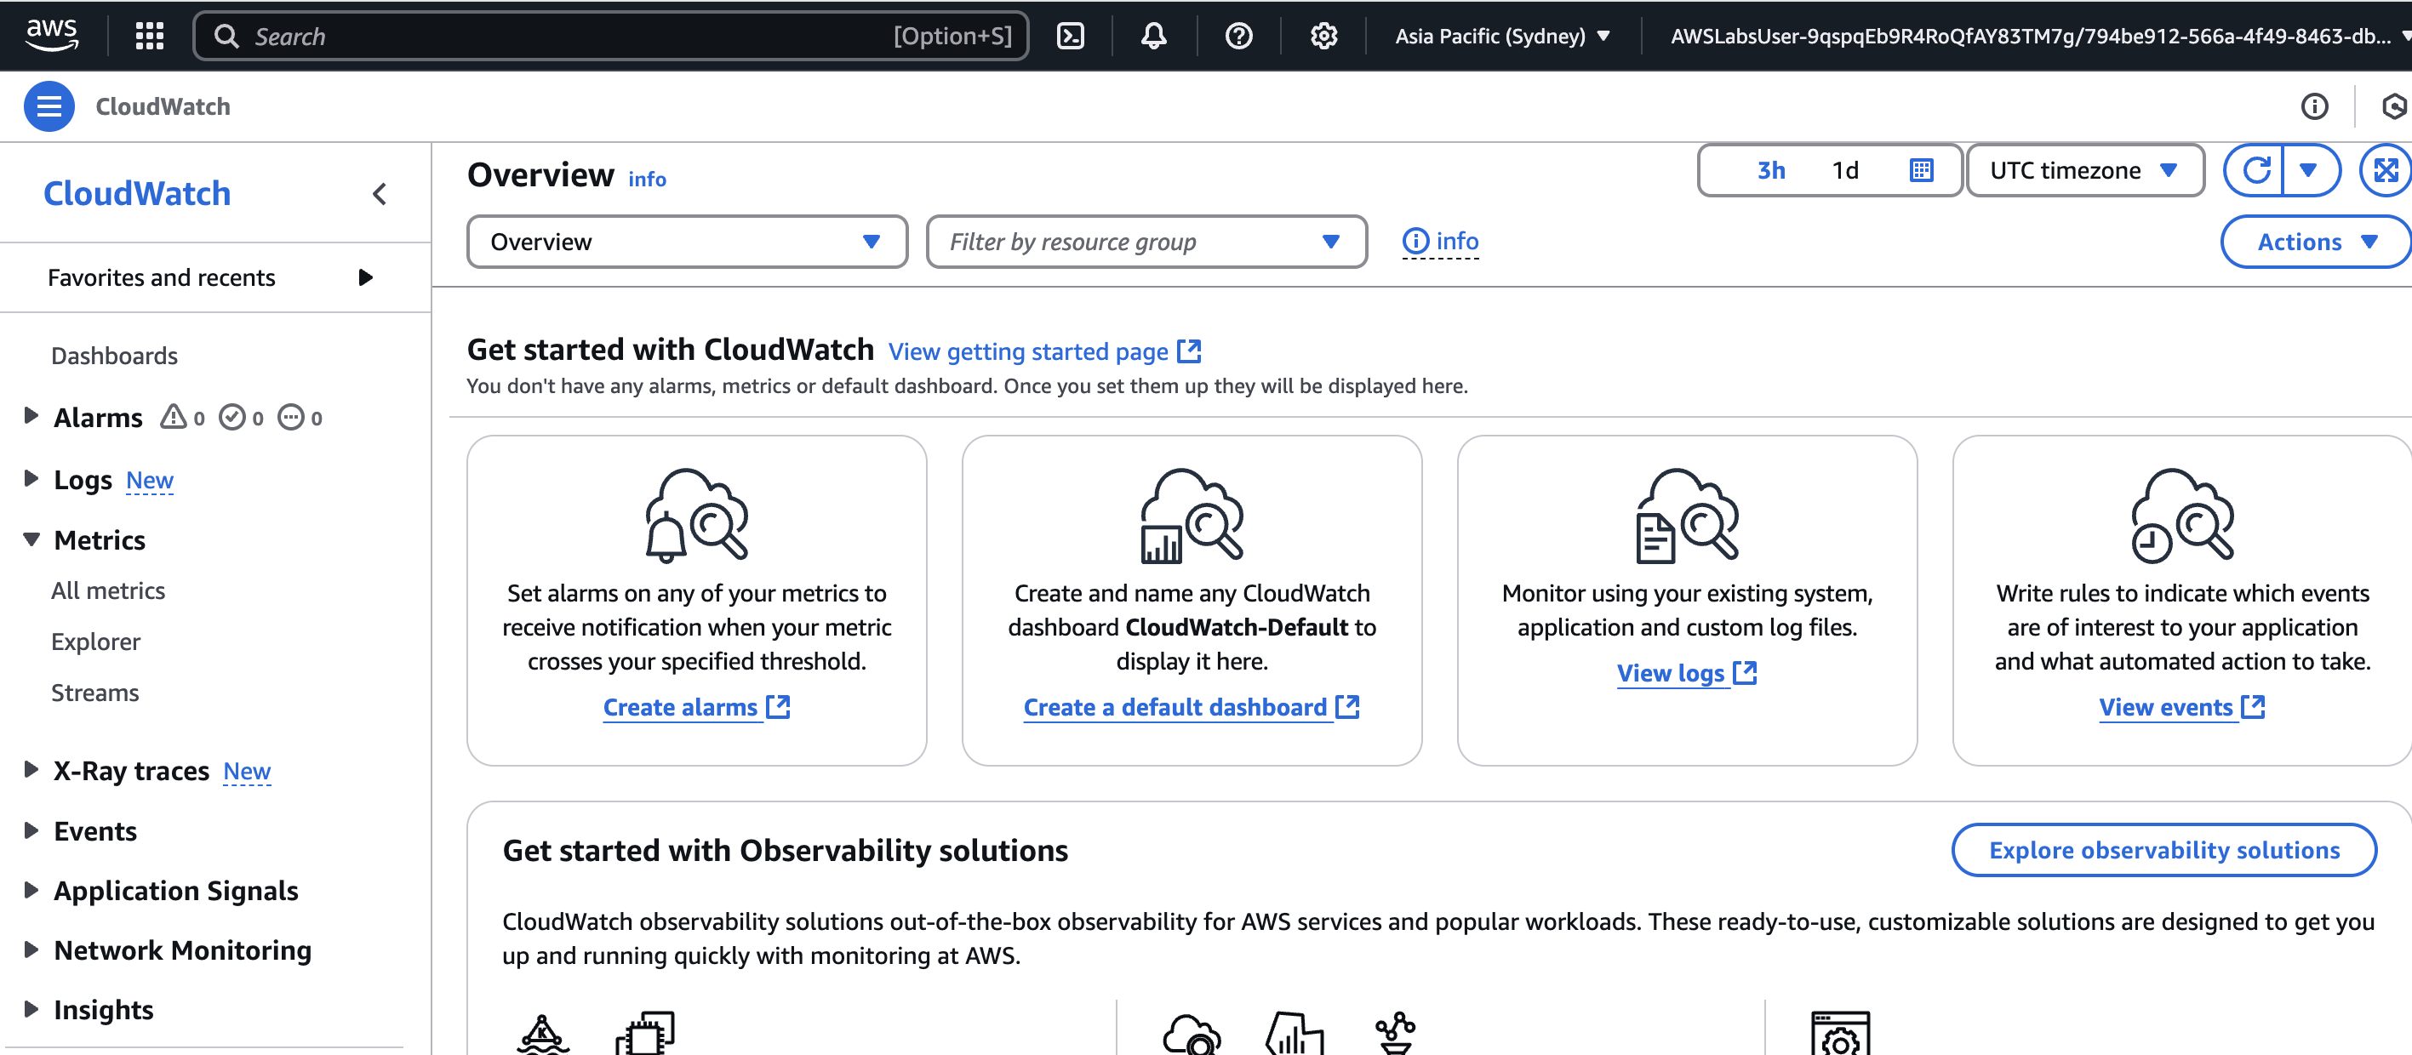2412x1055 pixels.
Task: Open the Actions dropdown button
Action: click(2316, 242)
